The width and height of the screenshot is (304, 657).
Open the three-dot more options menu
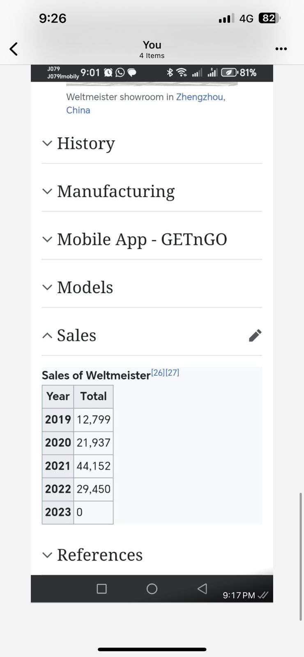281,49
